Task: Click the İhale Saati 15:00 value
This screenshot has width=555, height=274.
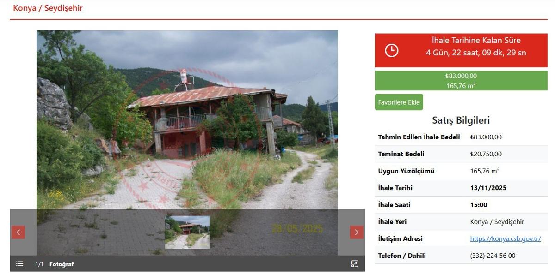Action: pos(479,205)
